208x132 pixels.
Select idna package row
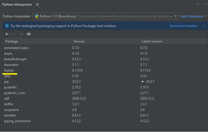(105, 76)
